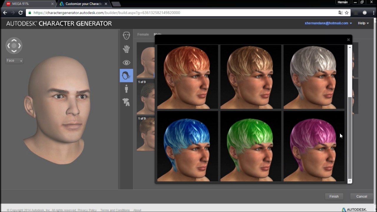Choose the green hair color

tap(251, 146)
